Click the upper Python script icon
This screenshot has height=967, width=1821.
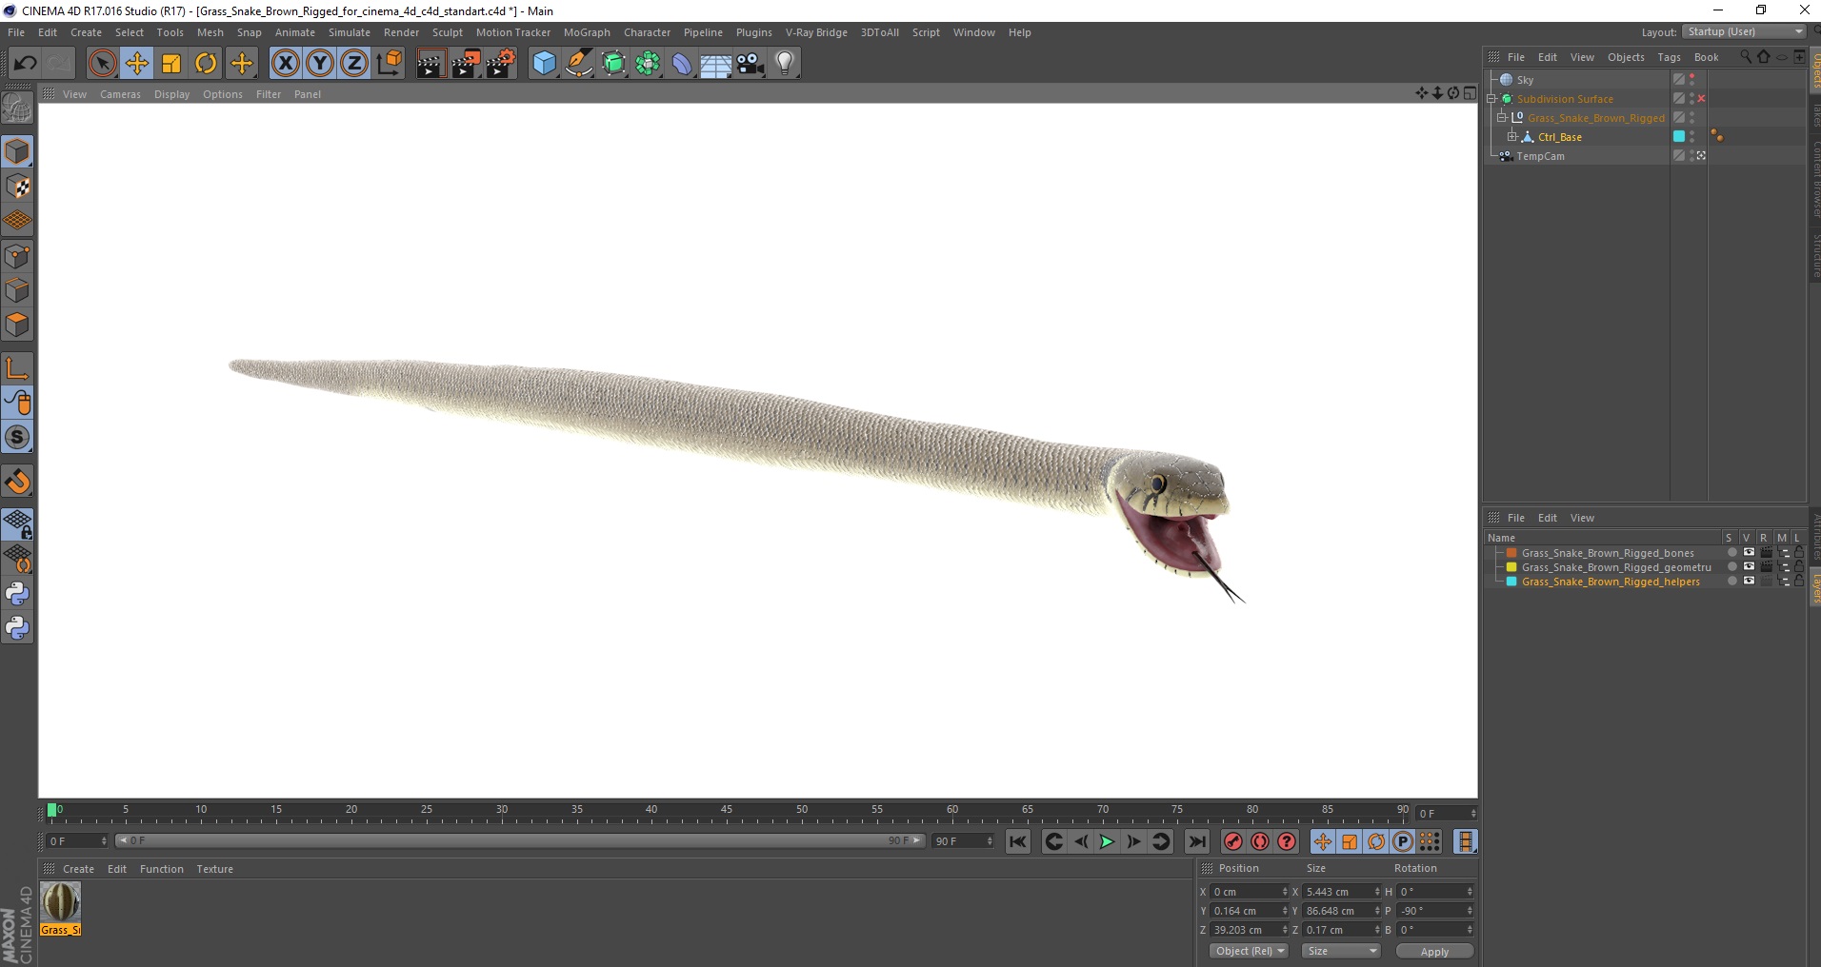[x=17, y=594]
